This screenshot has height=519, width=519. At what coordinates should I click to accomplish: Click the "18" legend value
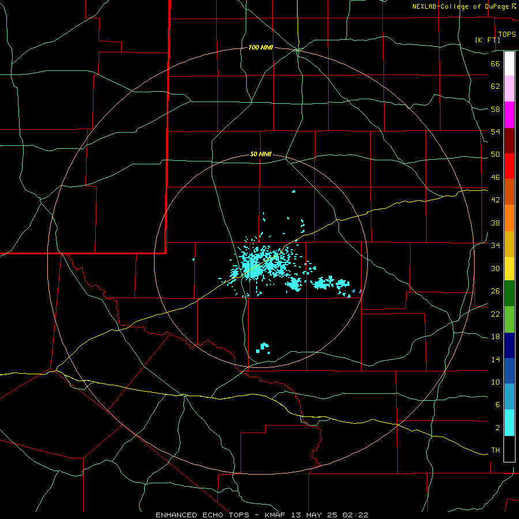tap(495, 337)
